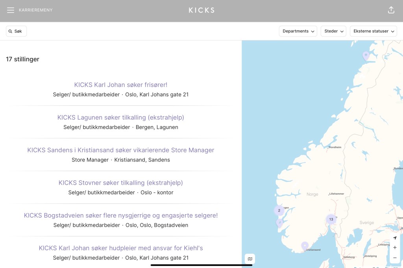Select the Bergen cluster marker showing 2
Screen dimensions: 403x268
pyautogui.click(x=279, y=210)
